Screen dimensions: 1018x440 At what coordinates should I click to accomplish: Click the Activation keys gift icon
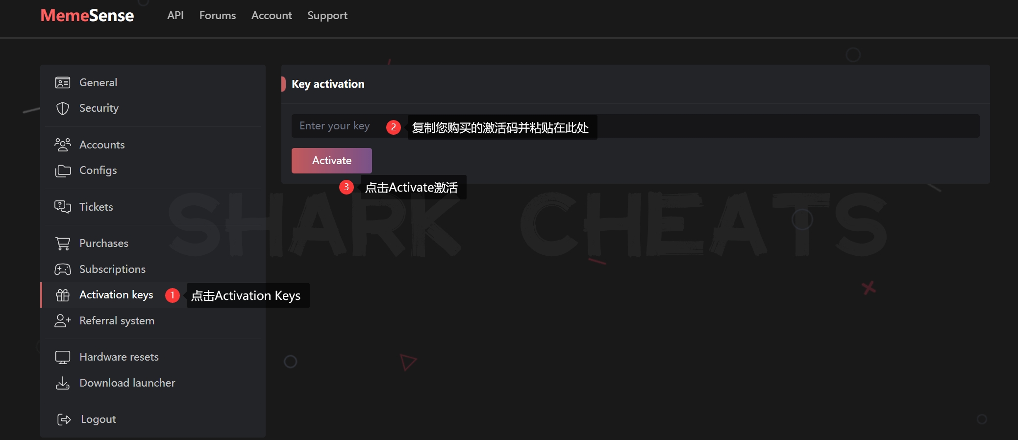[63, 295]
